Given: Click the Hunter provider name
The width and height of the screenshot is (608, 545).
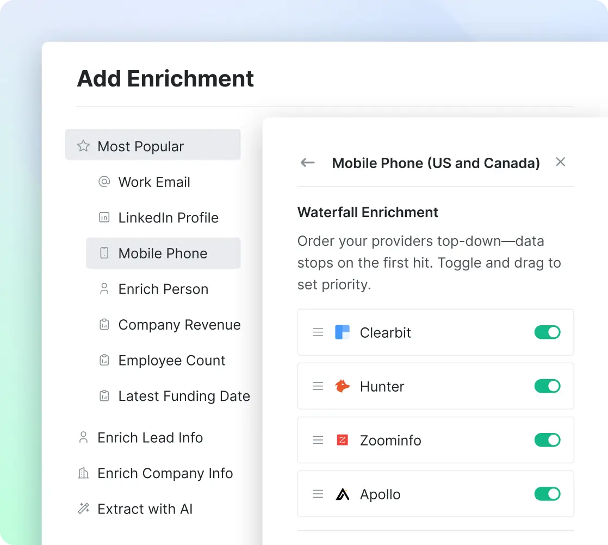Looking at the screenshot, I should coord(382,387).
